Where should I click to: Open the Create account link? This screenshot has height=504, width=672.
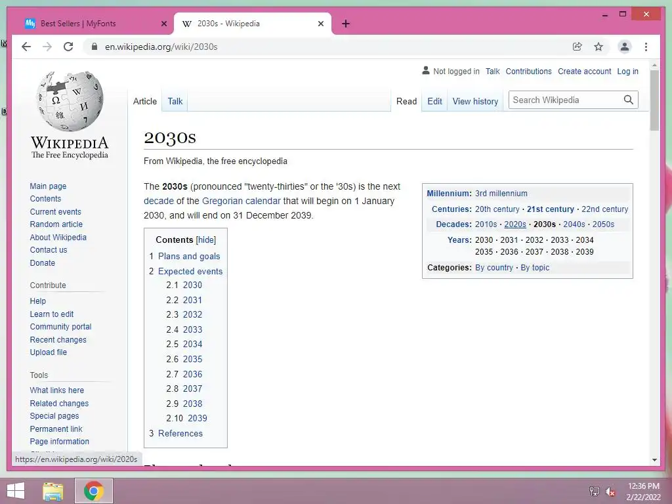tap(584, 71)
